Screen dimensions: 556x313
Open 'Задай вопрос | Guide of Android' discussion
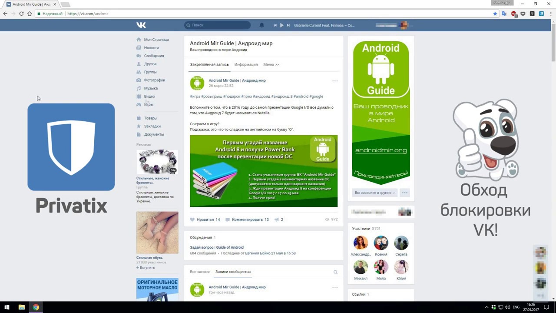(217, 247)
